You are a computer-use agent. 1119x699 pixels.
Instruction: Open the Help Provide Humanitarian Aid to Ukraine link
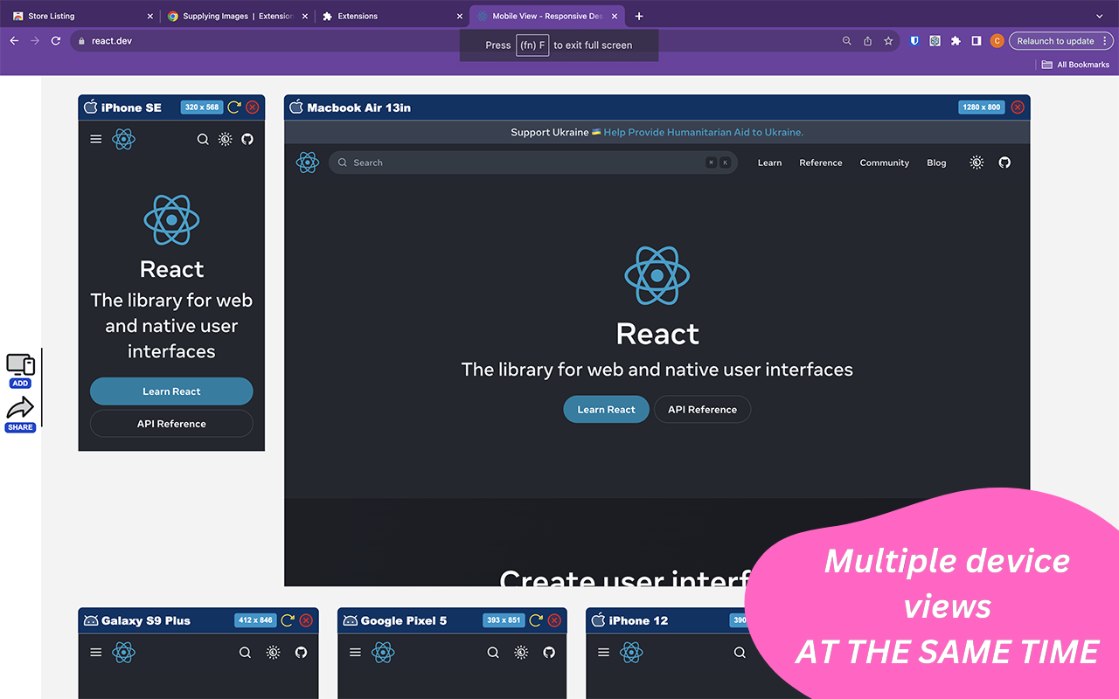pyautogui.click(x=705, y=132)
